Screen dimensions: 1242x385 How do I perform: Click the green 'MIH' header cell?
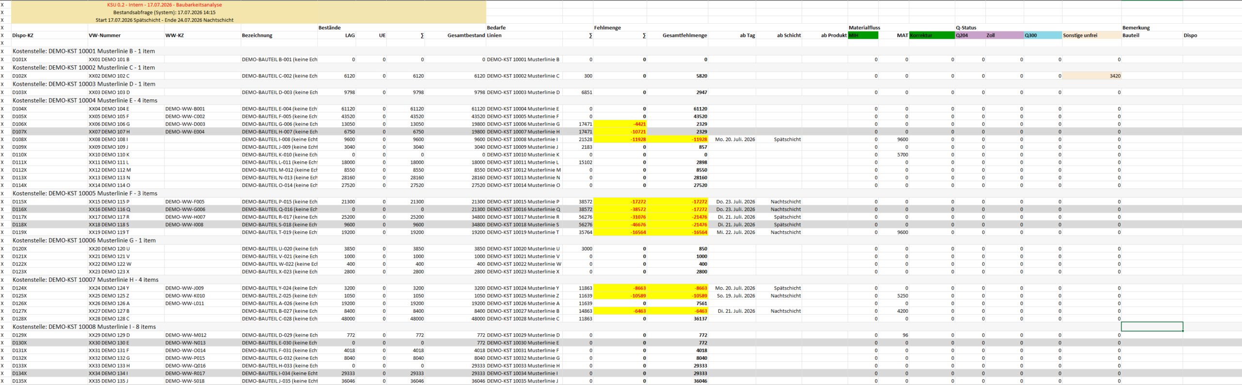coord(863,35)
